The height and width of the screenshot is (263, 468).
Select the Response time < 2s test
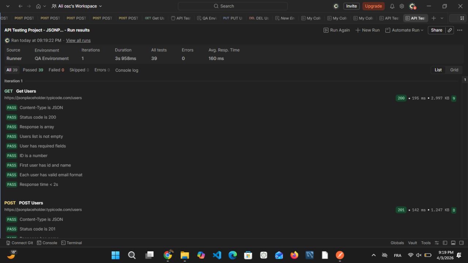tap(39, 185)
